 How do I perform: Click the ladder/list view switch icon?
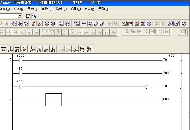coord(76,23)
